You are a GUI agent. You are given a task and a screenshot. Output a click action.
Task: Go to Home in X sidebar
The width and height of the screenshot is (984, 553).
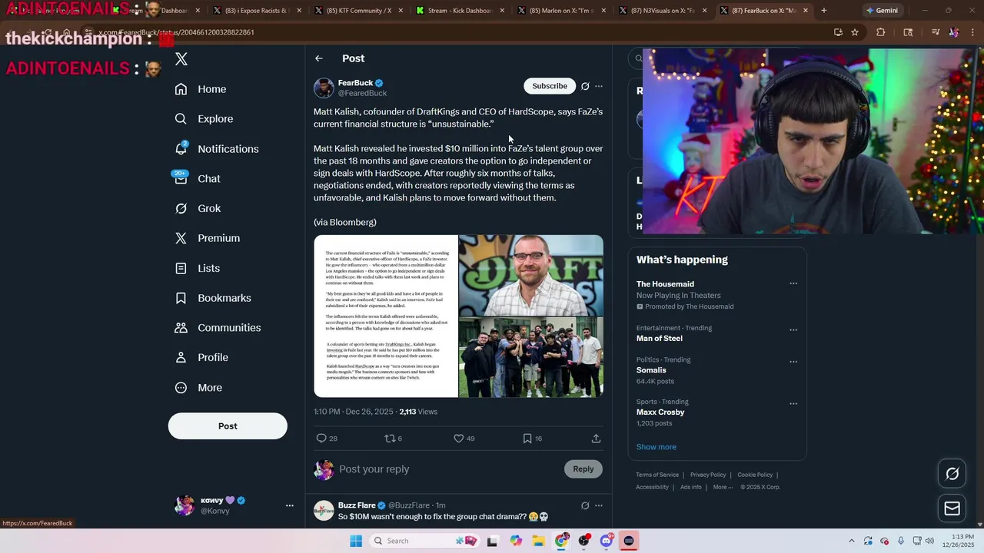(x=201, y=89)
